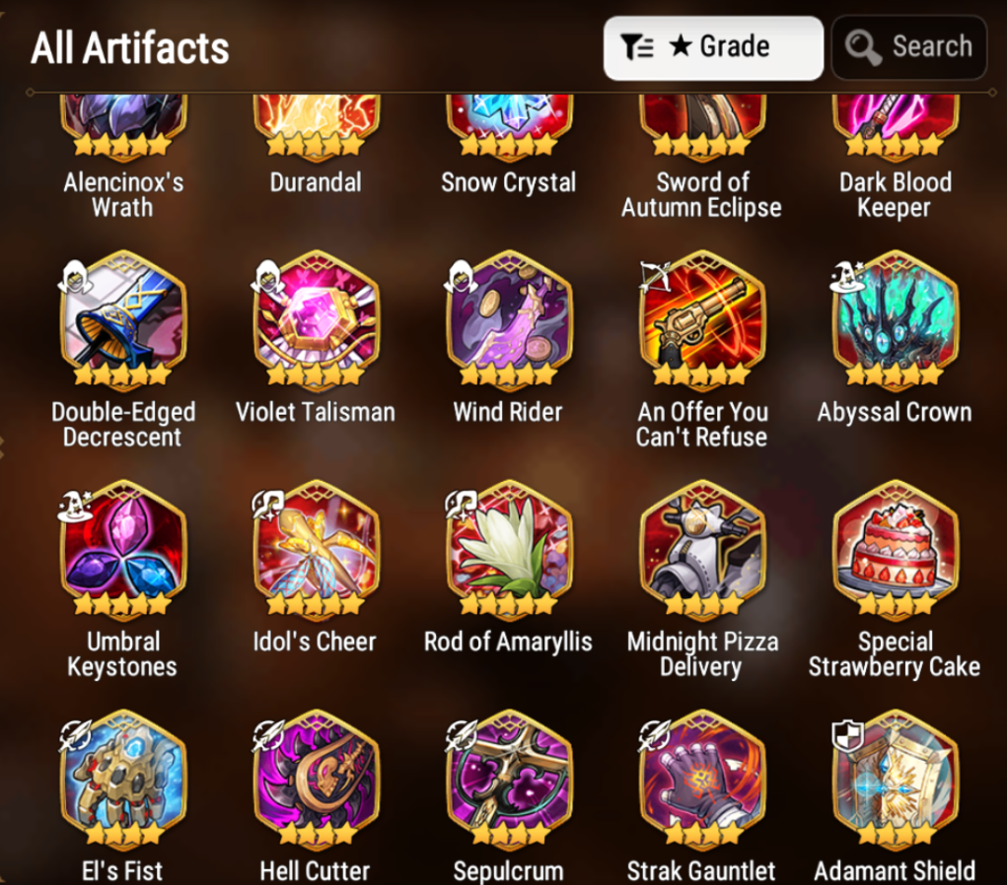Choose El's Fist artifact icon
1007x885 pixels.
click(x=123, y=780)
